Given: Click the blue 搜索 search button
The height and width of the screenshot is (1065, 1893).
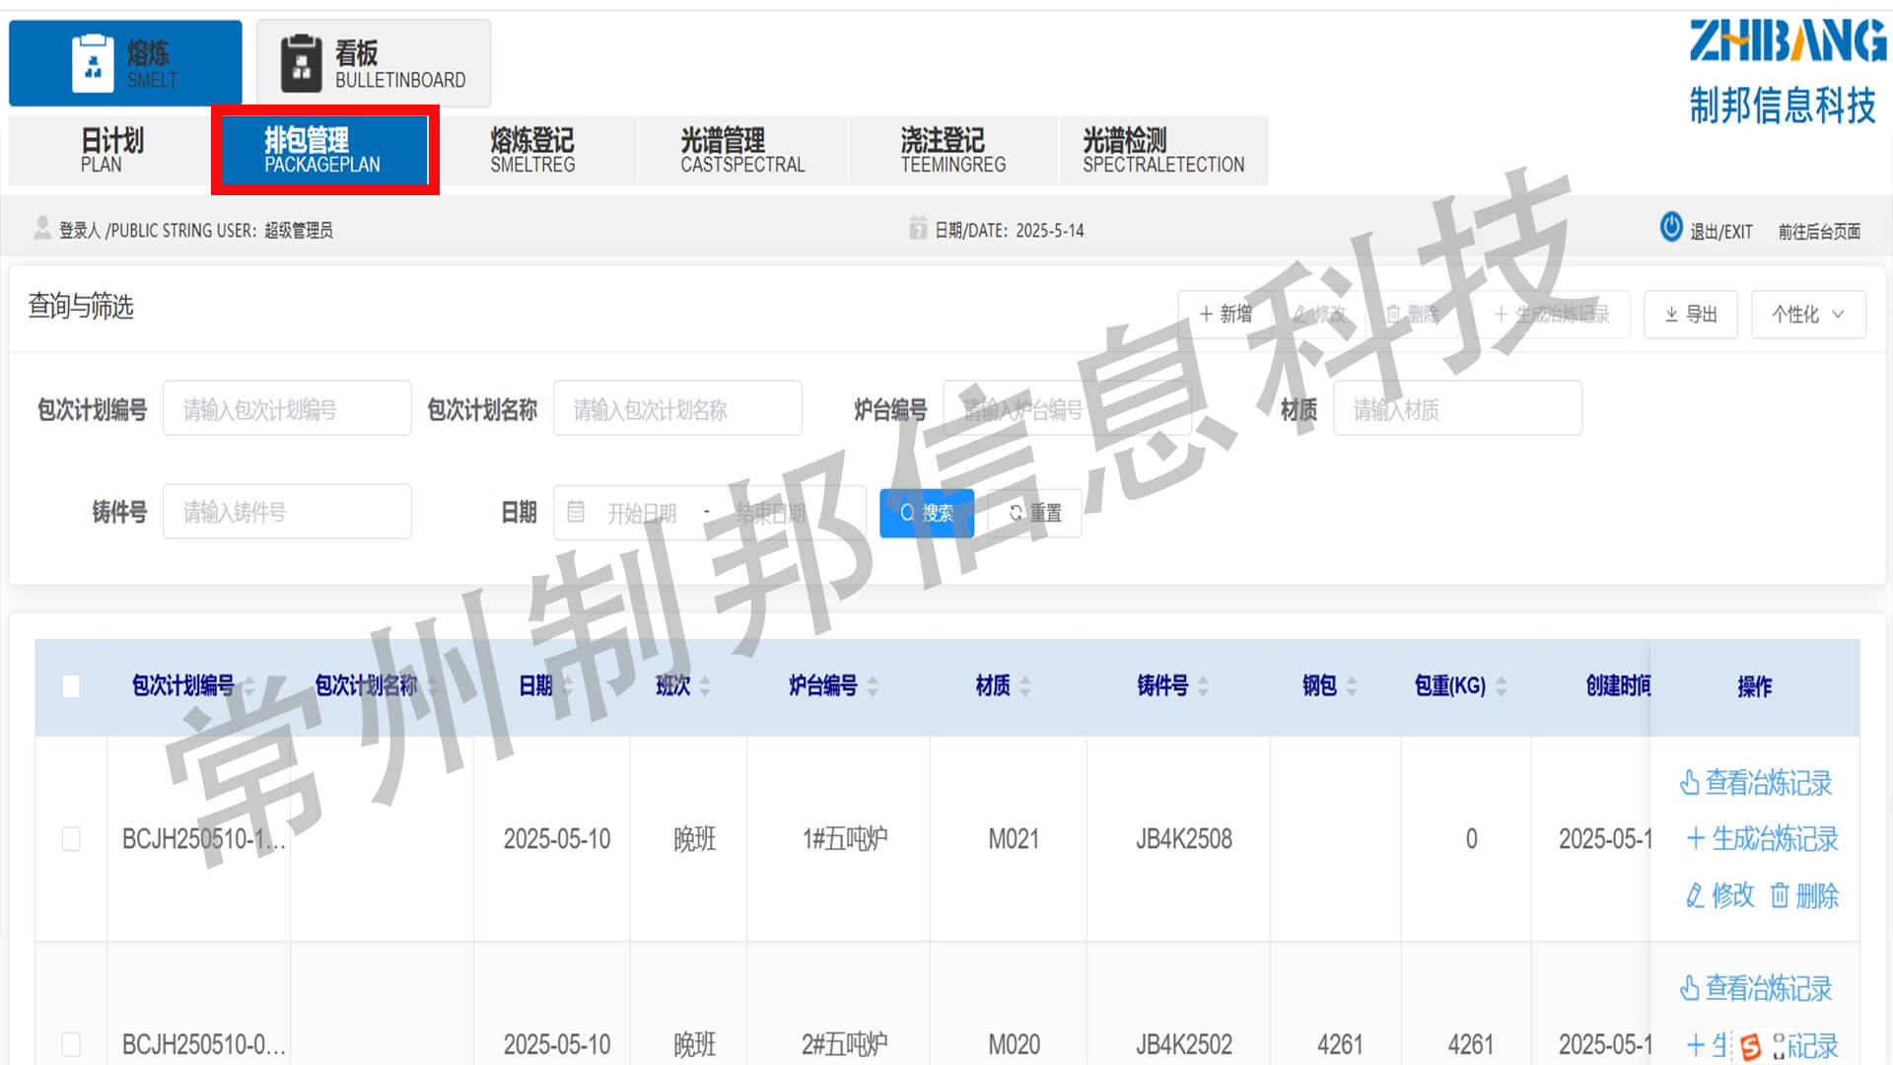Looking at the screenshot, I should [927, 513].
